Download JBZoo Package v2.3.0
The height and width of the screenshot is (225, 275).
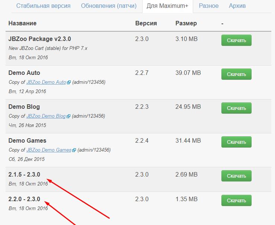236,40
